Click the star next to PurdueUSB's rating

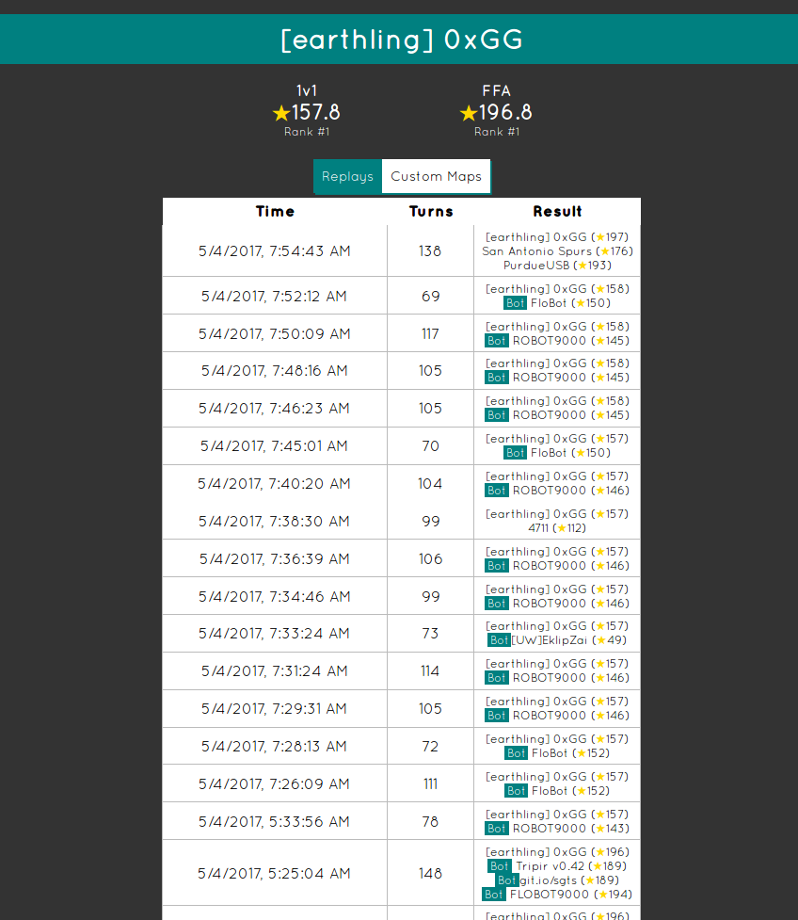click(581, 266)
